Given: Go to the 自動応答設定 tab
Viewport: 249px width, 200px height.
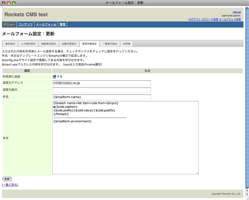Looking at the screenshot, I should (x=69, y=44).
